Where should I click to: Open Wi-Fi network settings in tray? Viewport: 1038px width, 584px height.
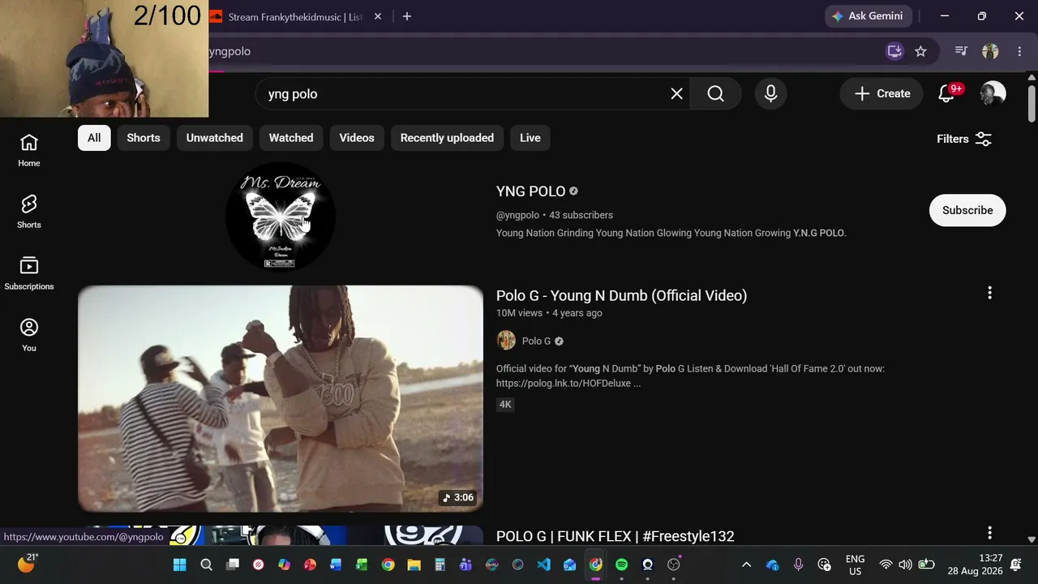886,565
